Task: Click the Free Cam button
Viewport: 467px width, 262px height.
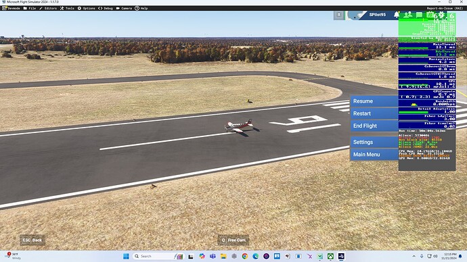Action: 234,240
